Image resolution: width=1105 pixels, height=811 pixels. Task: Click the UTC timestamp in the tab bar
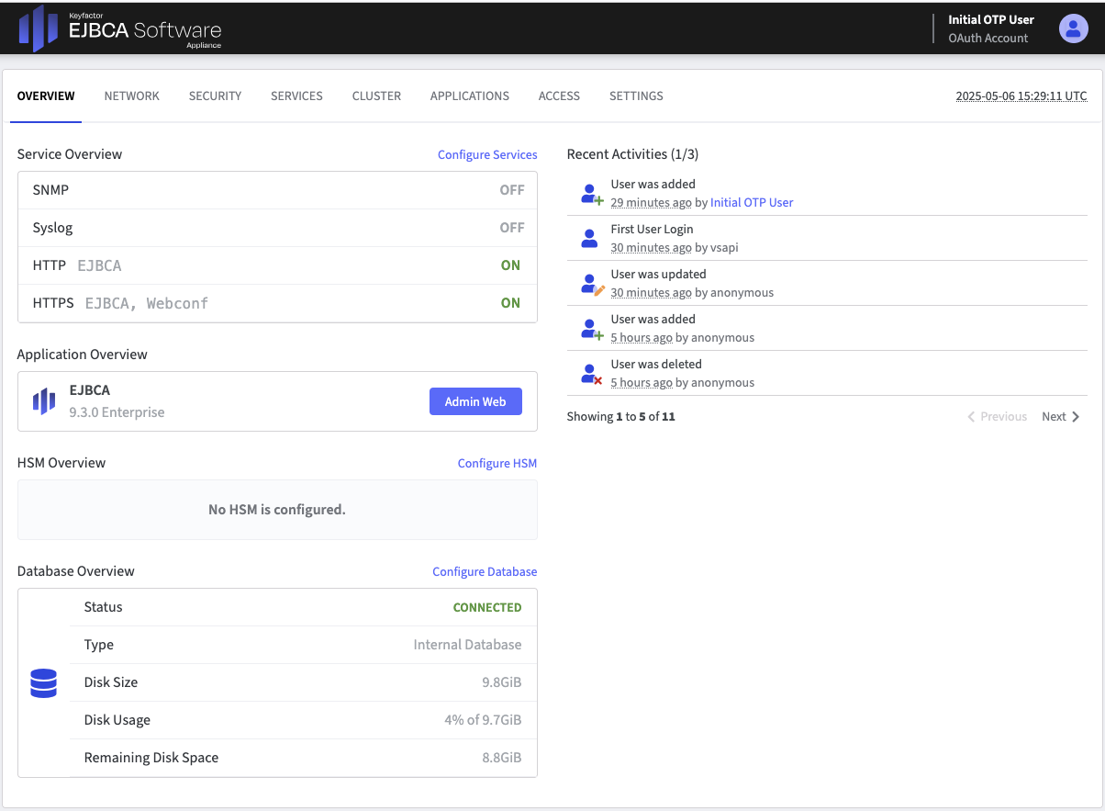(1021, 96)
